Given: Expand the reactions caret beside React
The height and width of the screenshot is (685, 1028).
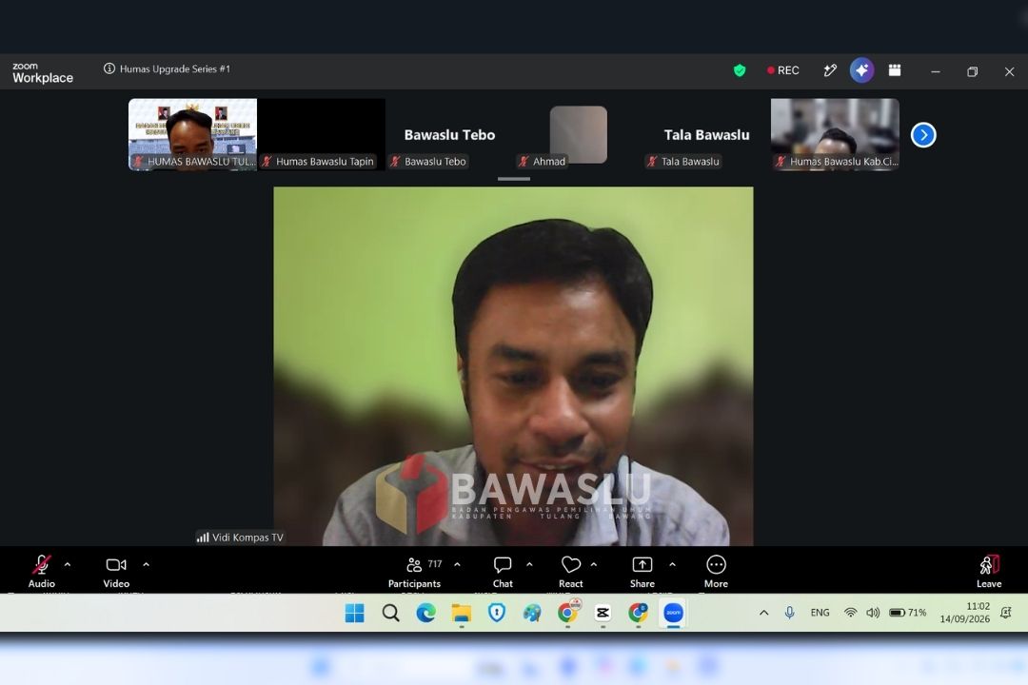Looking at the screenshot, I should pos(593,564).
